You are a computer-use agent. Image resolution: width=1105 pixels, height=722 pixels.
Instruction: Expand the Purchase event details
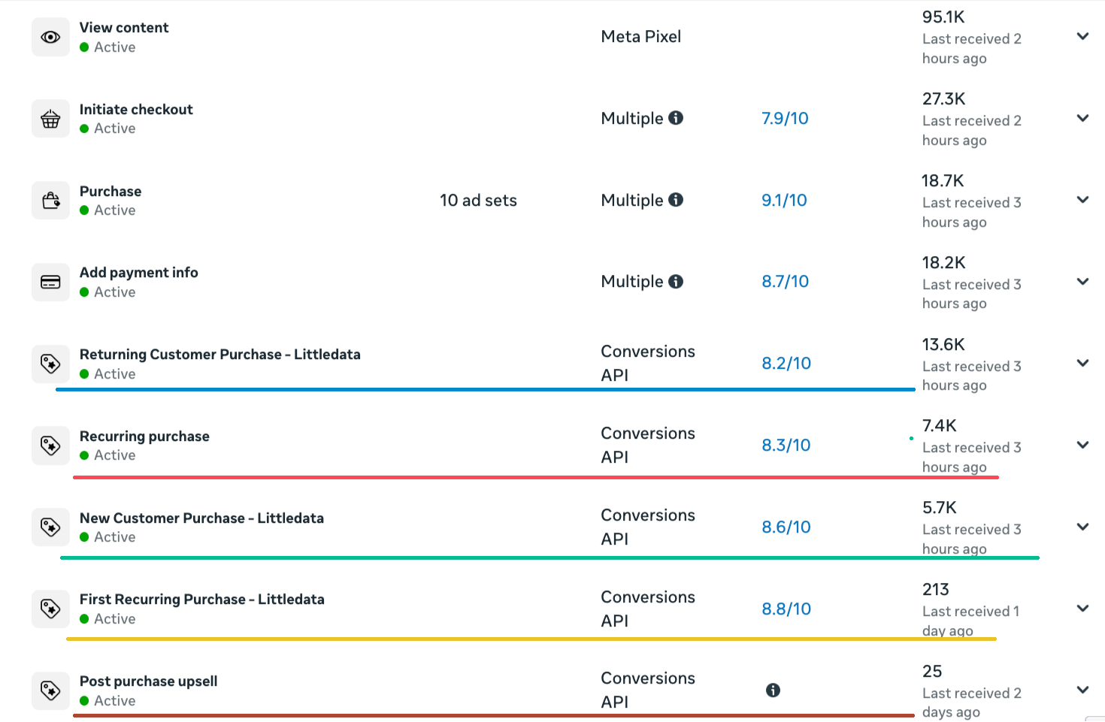pyautogui.click(x=1082, y=200)
